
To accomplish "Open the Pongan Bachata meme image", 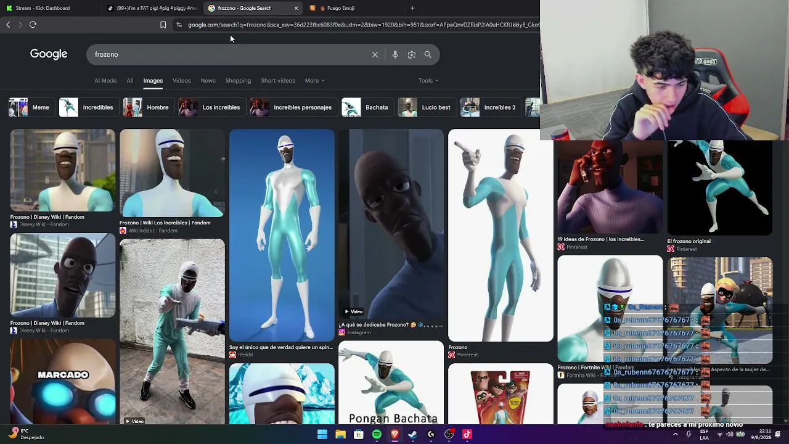I will 391,384.
